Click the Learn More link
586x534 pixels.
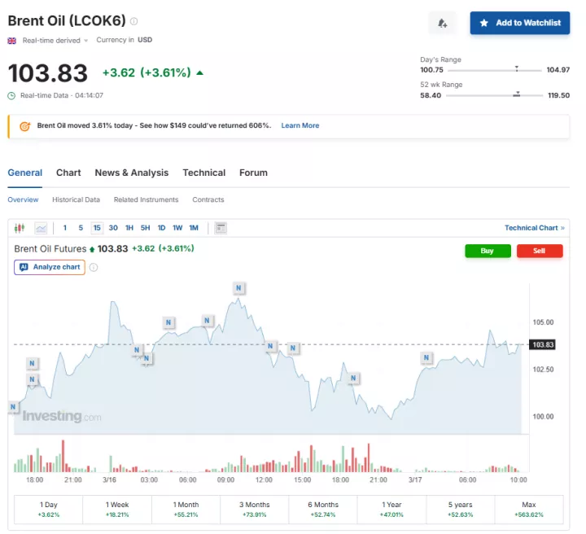(x=300, y=126)
